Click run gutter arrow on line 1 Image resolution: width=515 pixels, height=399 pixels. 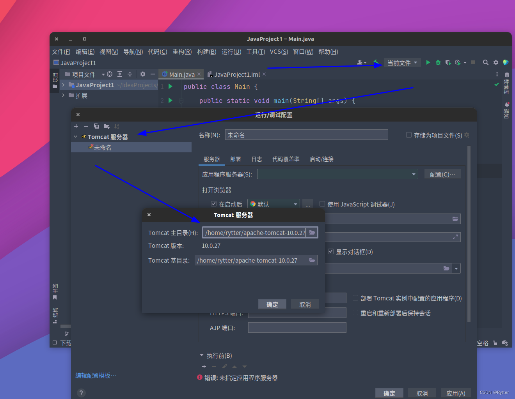tap(170, 87)
